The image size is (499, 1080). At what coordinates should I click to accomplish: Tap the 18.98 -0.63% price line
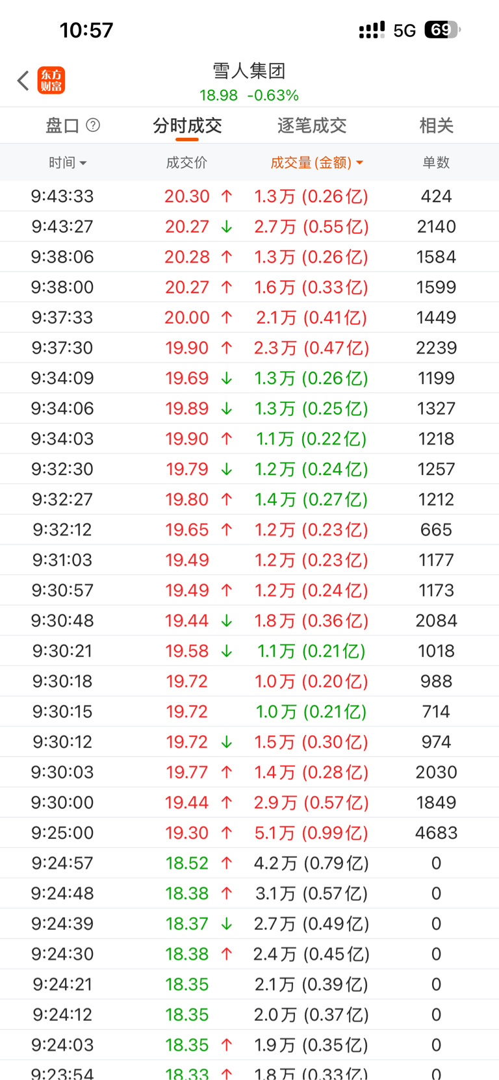(x=249, y=96)
